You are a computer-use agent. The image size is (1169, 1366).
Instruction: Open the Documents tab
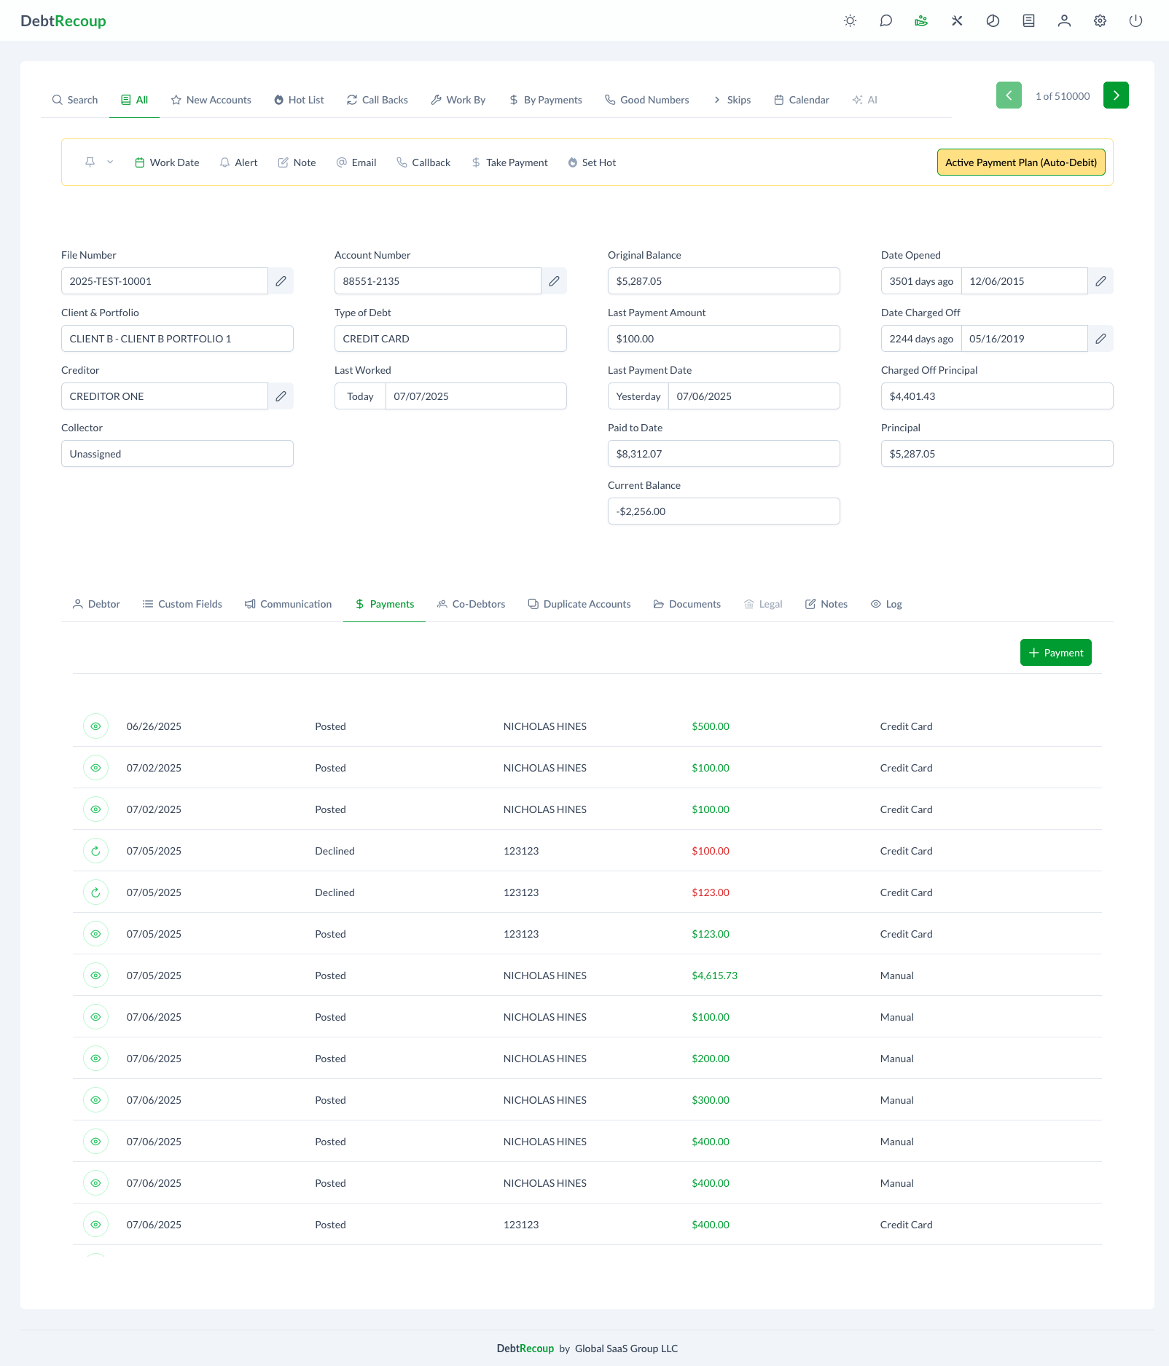pos(687,604)
